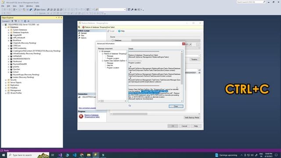The image size is (281, 158).
Task: Click the Verify Backup Media button
Action: [x=192, y=118]
